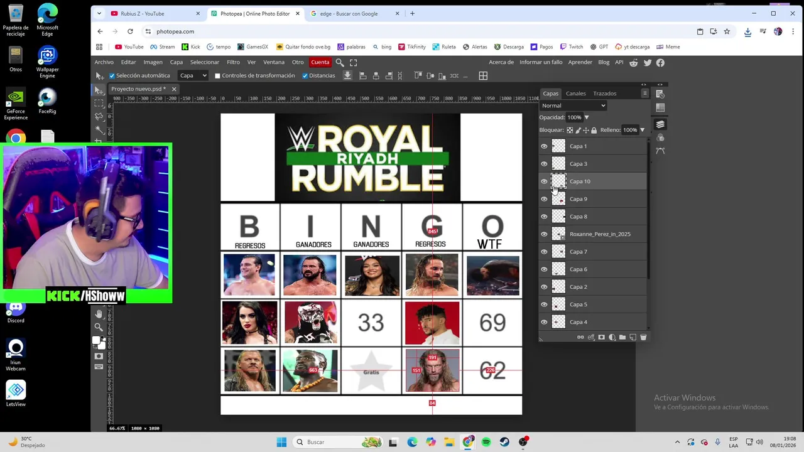Toggle visibility of Capa 7
Screen dimensions: 804x452
pos(544,252)
